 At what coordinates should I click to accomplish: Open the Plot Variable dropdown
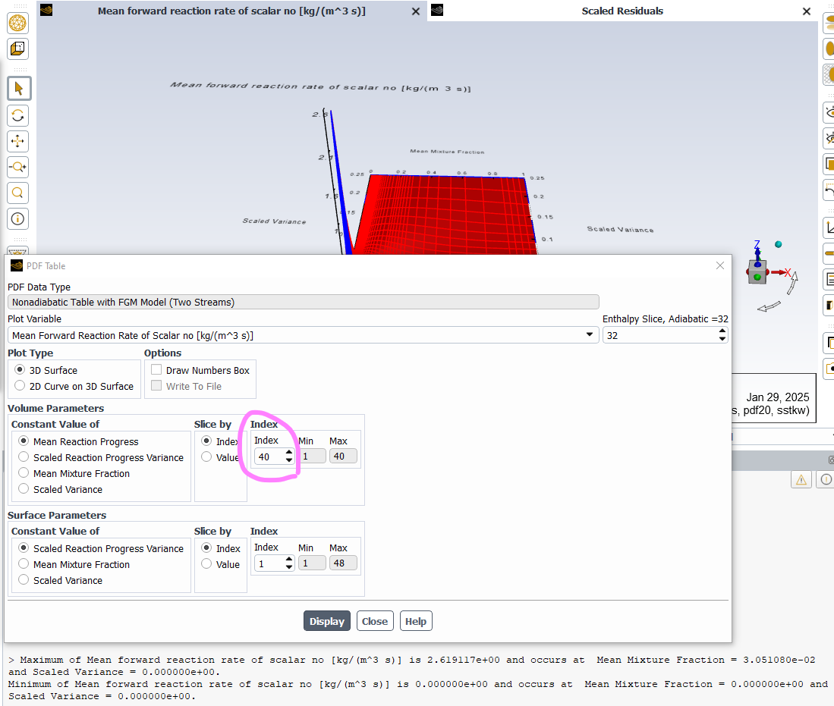(590, 335)
